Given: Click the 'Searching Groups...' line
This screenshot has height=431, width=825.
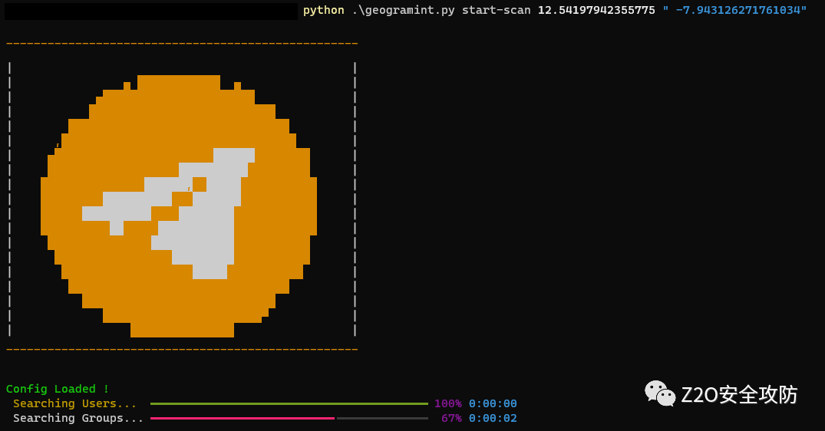Looking at the screenshot, I should (x=78, y=419).
